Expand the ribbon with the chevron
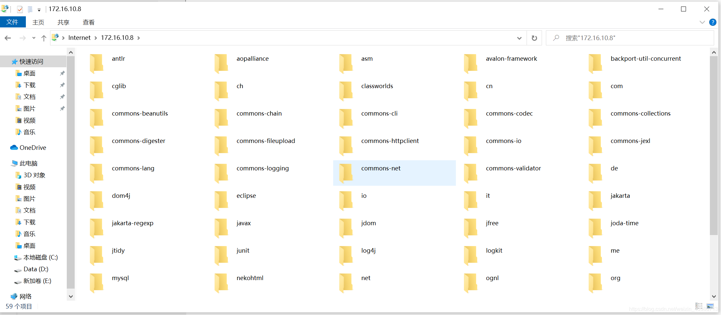The width and height of the screenshot is (721, 315). tap(702, 22)
